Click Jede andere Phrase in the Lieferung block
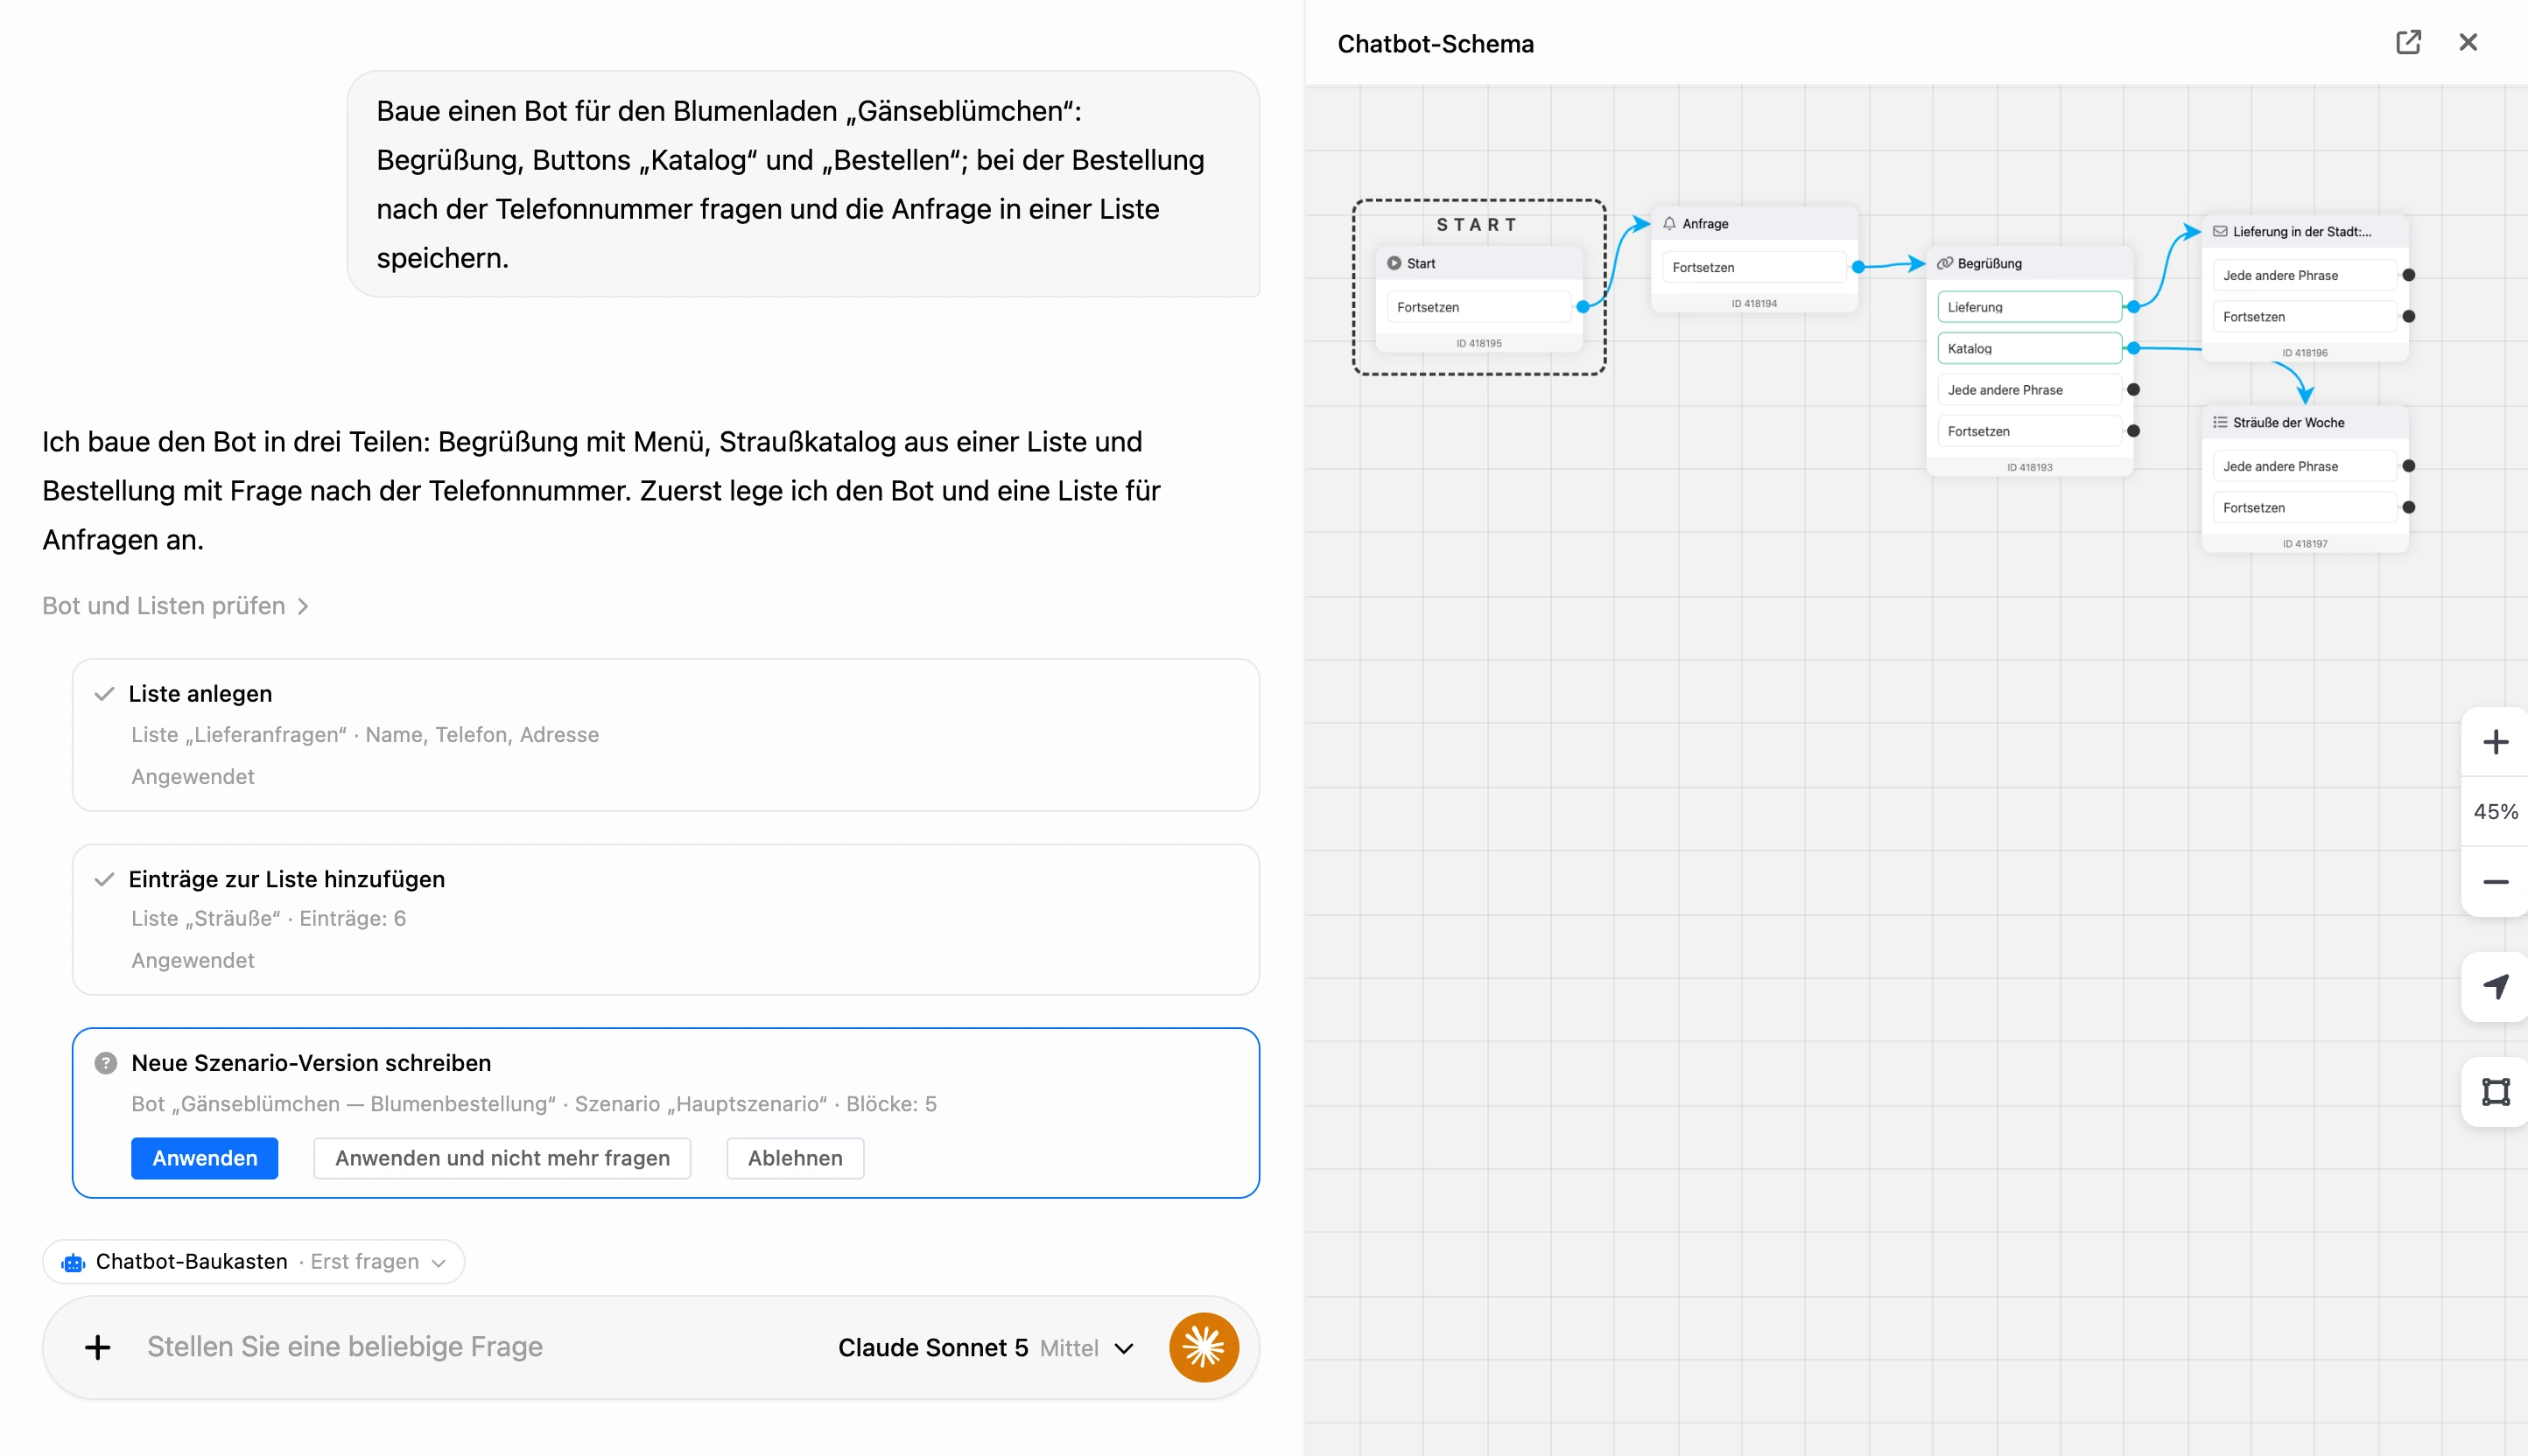The height and width of the screenshot is (1456, 2528). pos(2304,275)
